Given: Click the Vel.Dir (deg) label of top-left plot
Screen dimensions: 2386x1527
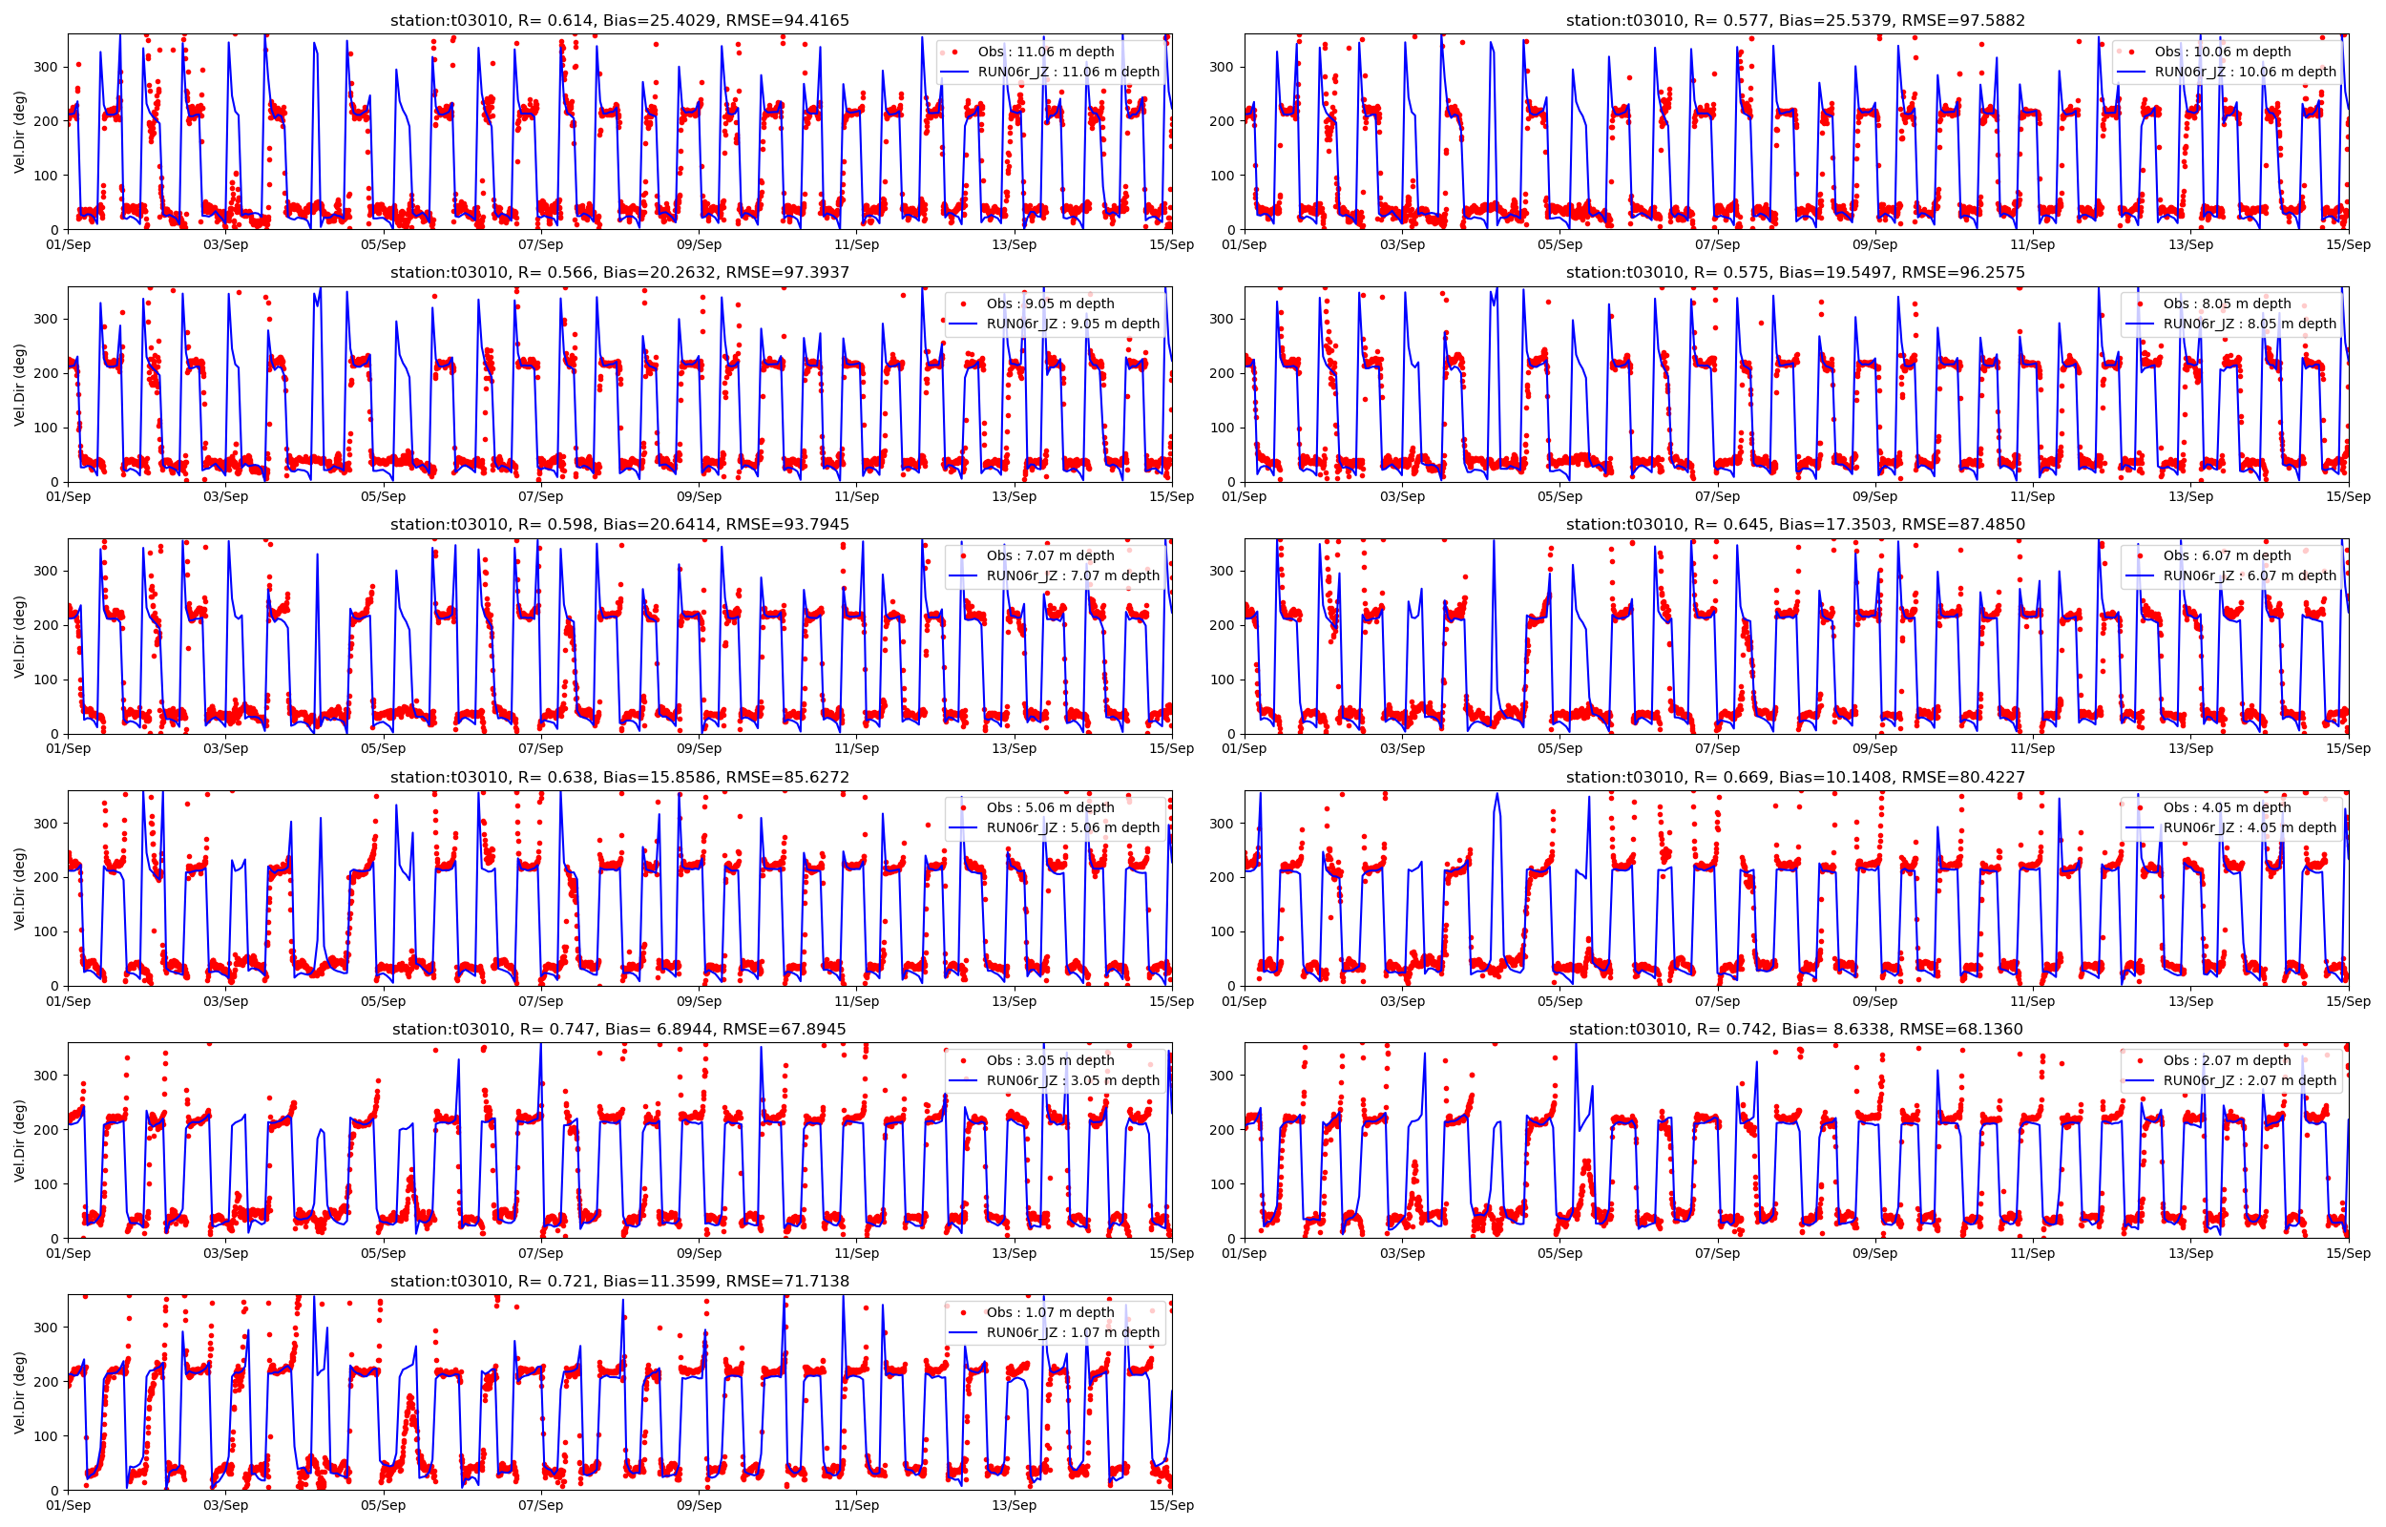Looking at the screenshot, I should pyautogui.click(x=20, y=132).
